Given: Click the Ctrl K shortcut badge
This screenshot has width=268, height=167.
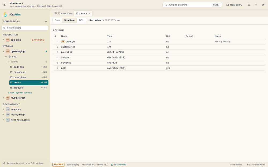Looking at the screenshot, I should 216,5.
